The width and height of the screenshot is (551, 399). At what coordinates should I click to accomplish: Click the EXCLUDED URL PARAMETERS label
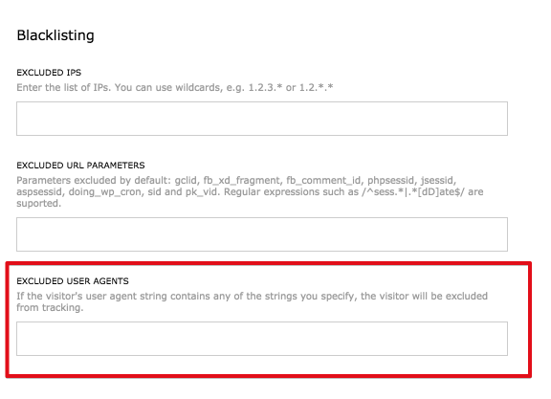point(80,166)
